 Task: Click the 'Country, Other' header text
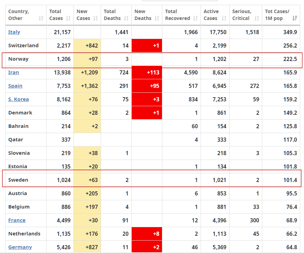[18, 15]
